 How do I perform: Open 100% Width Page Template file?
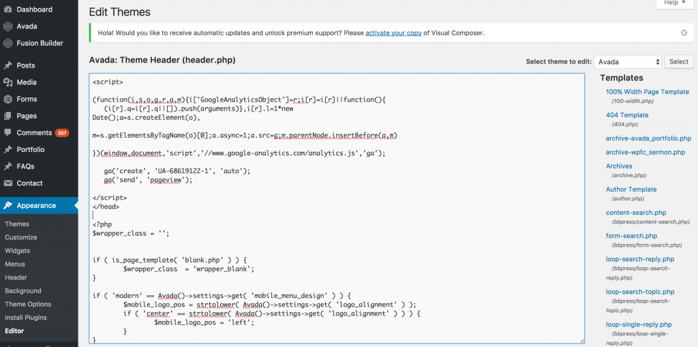pos(648,92)
